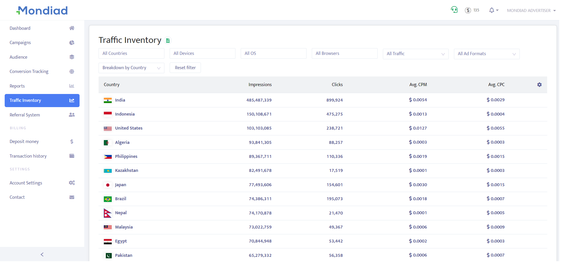Select the United States row
The width and height of the screenshot is (561, 265).
129,128
